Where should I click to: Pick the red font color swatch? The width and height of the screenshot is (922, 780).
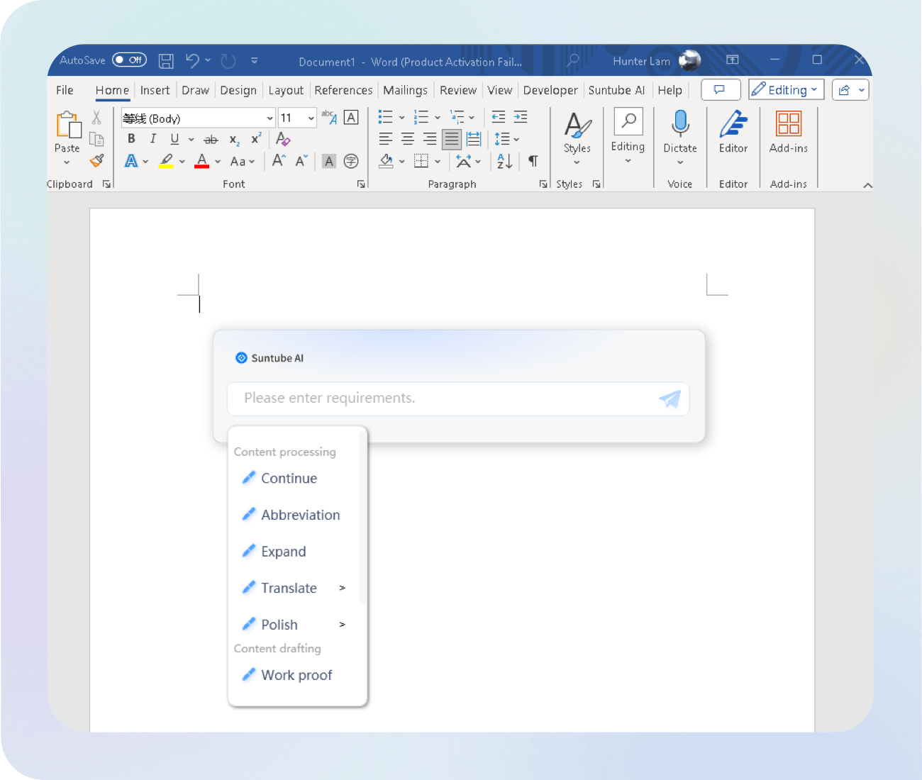[201, 161]
